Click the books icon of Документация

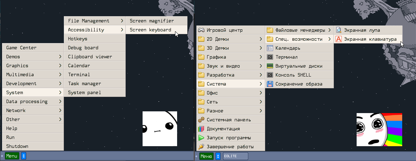coord(201,129)
